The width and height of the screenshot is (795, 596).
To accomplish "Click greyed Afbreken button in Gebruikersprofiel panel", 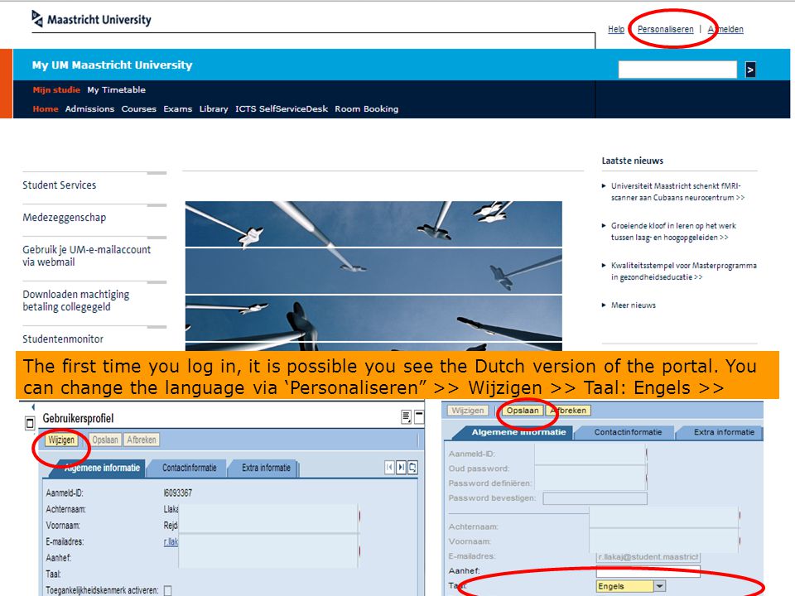I will (142, 440).
